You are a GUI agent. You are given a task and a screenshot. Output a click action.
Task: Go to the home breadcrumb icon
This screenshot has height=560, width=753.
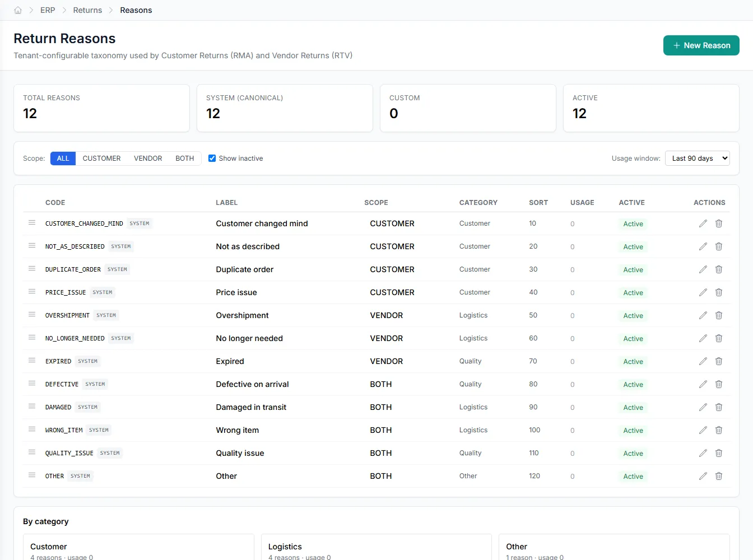(18, 10)
